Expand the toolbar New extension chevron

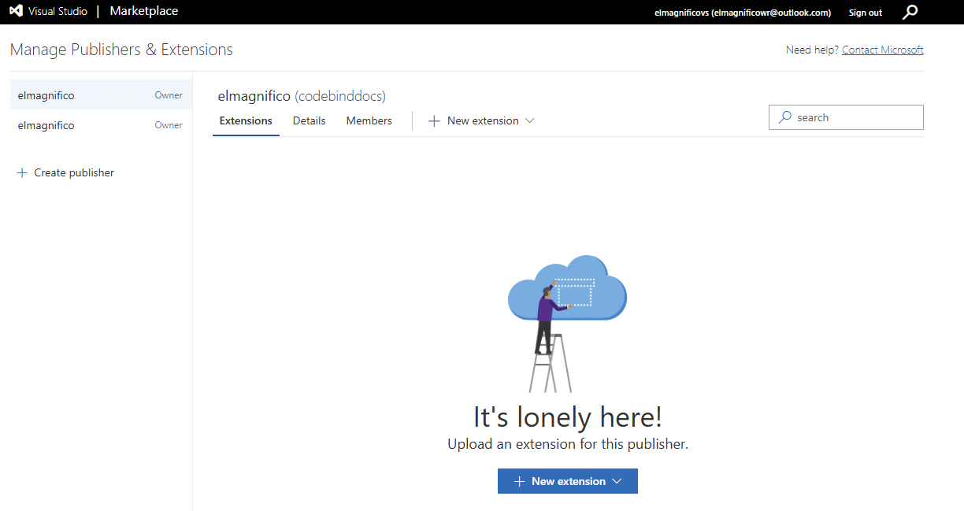529,120
